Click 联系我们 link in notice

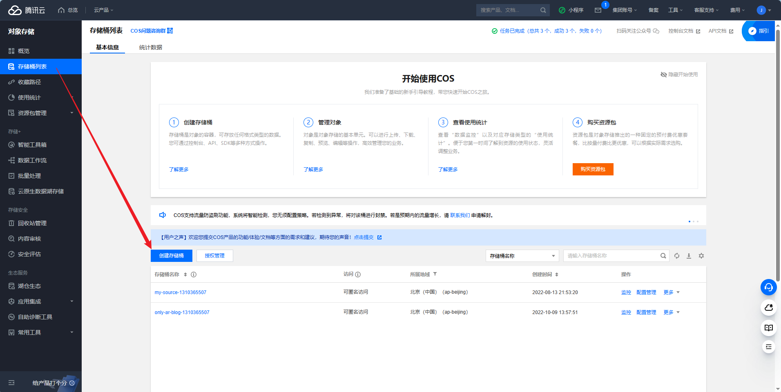click(460, 215)
